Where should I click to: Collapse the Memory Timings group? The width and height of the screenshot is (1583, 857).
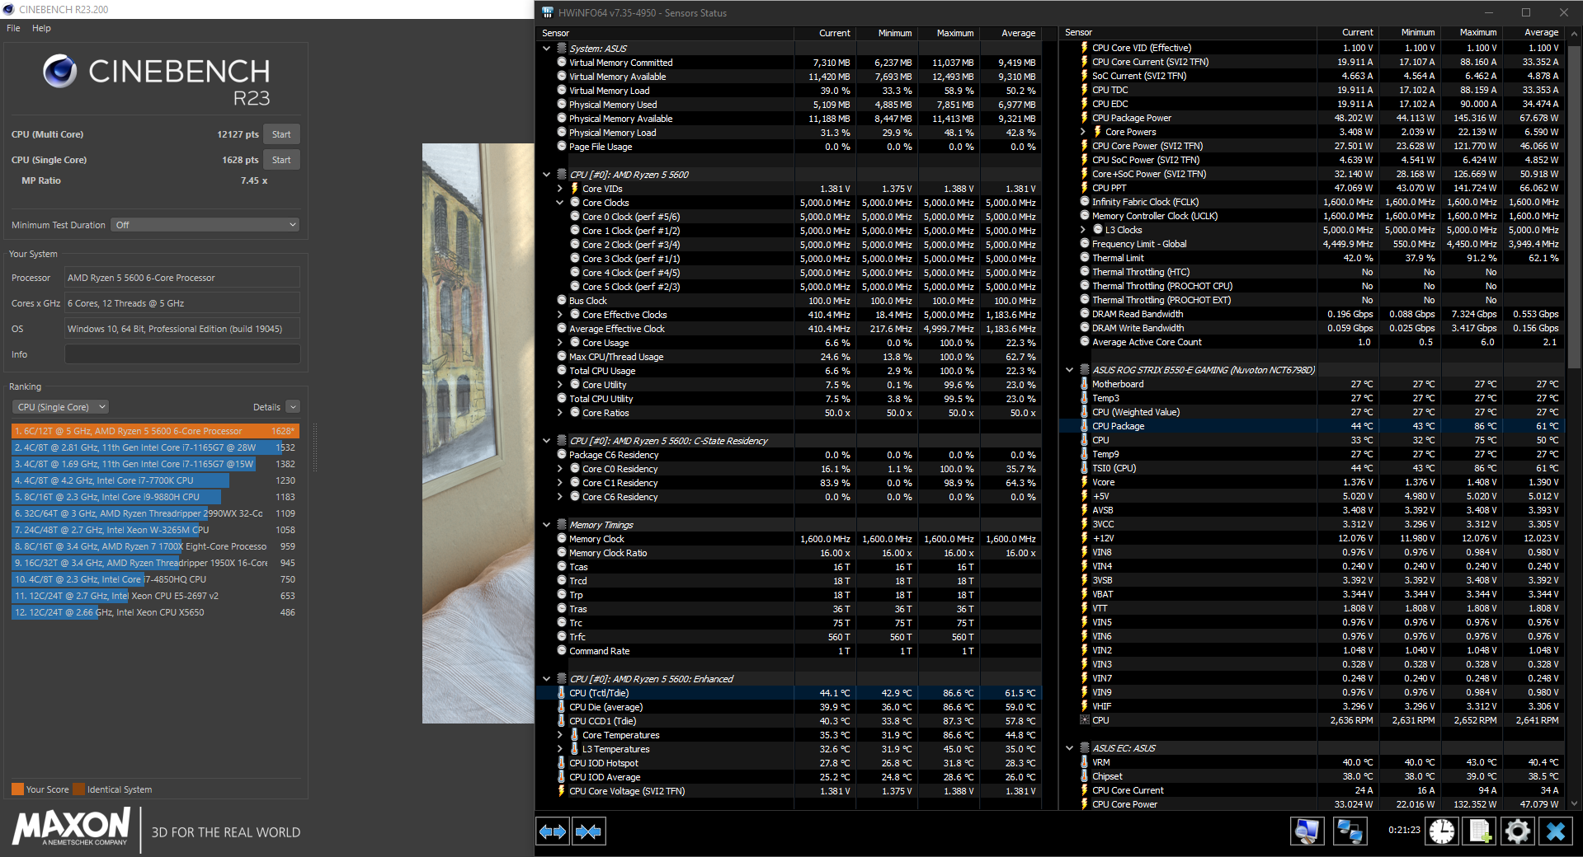[546, 525]
